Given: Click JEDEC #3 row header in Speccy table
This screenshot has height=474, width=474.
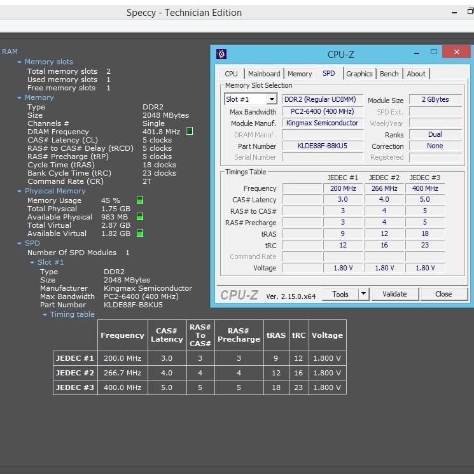Looking at the screenshot, I should (x=75, y=387).
